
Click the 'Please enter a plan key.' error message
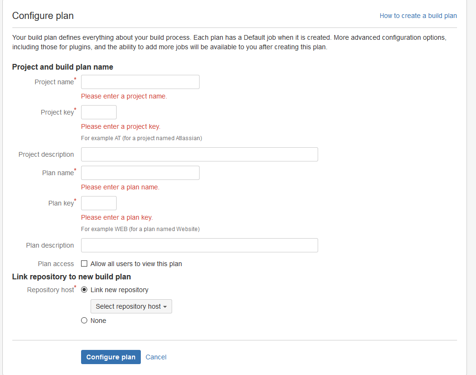click(x=117, y=217)
